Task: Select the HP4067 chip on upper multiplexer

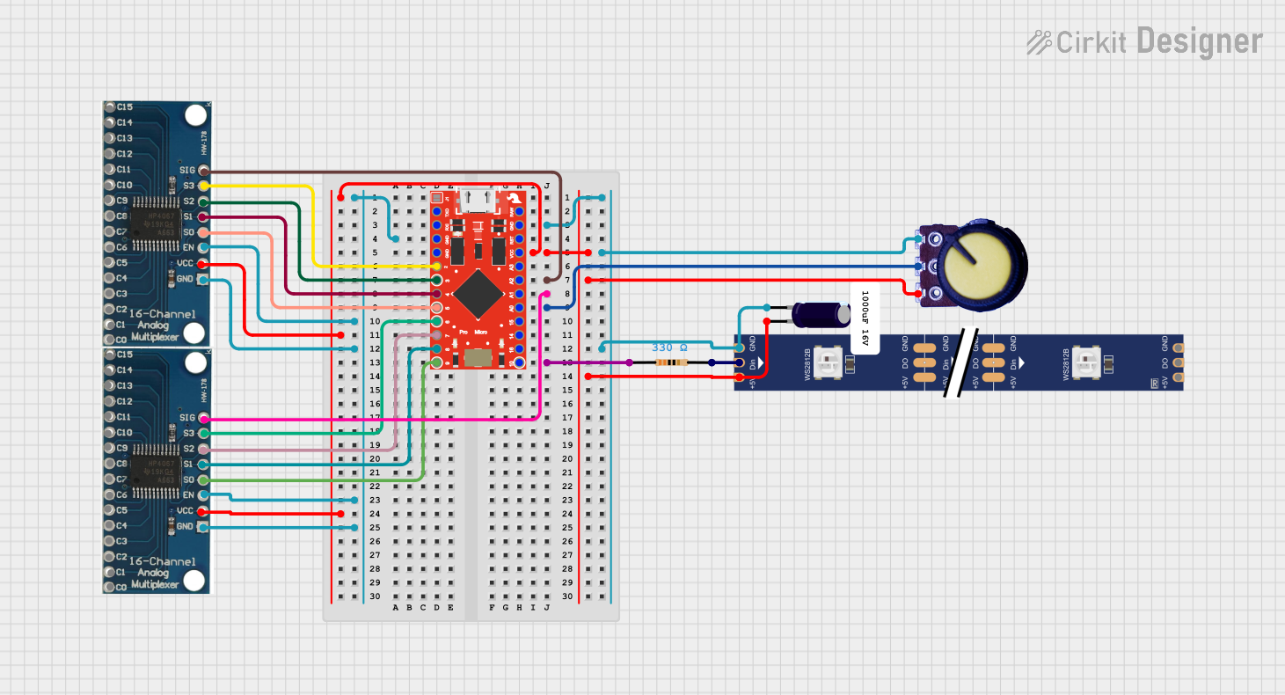Action: [157, 225]
